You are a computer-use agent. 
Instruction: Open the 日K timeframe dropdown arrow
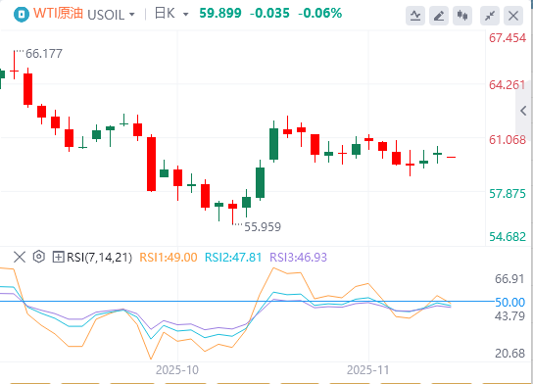pyautogui.click(x=185, y=15)
